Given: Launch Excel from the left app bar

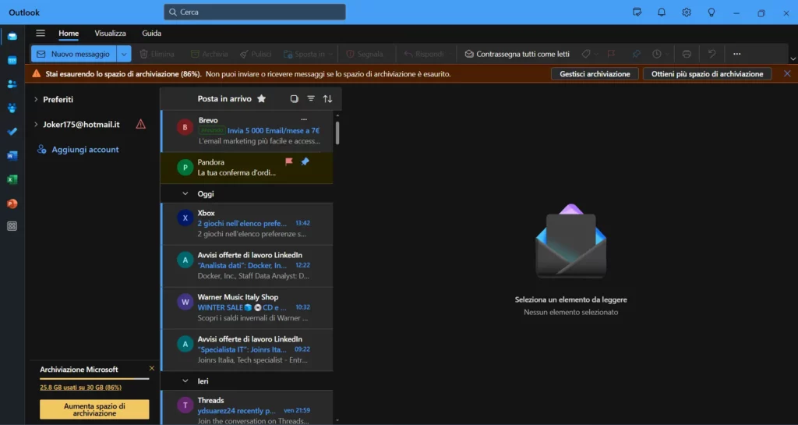Looking at the screenshot, I should (x=12, y=179).
